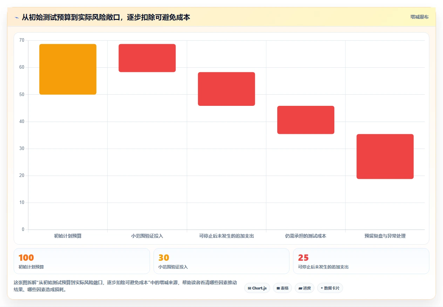
Task: Click y-axis tick value 70
Action: coord(22,40)
